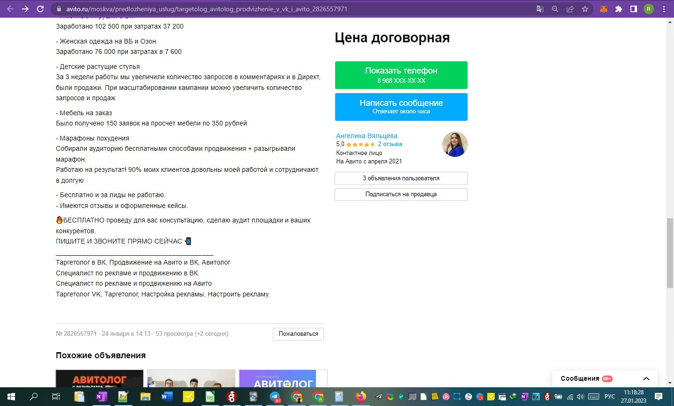Image resolution: width=674 pixels, height=406 pixels.
Task: Open the Windows notification center
Action: click(x=659, y=397)
